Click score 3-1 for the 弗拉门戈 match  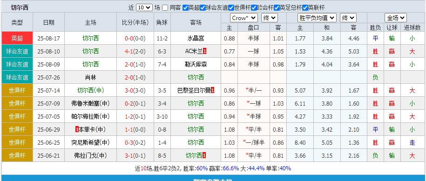coord(129,156)
